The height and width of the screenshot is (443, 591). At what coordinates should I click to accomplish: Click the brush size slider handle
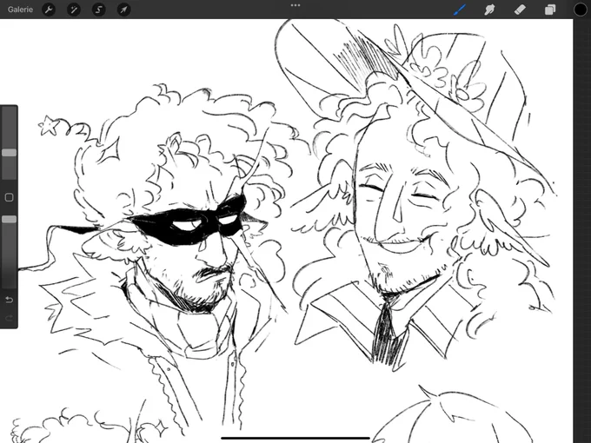tap(9, 153)
